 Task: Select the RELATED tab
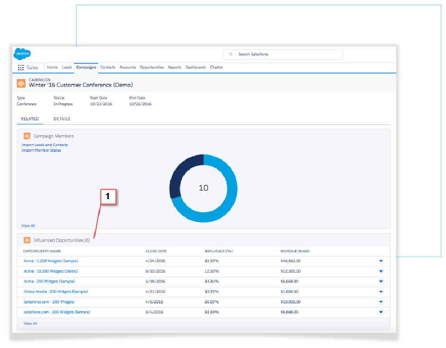pos(30,119)
